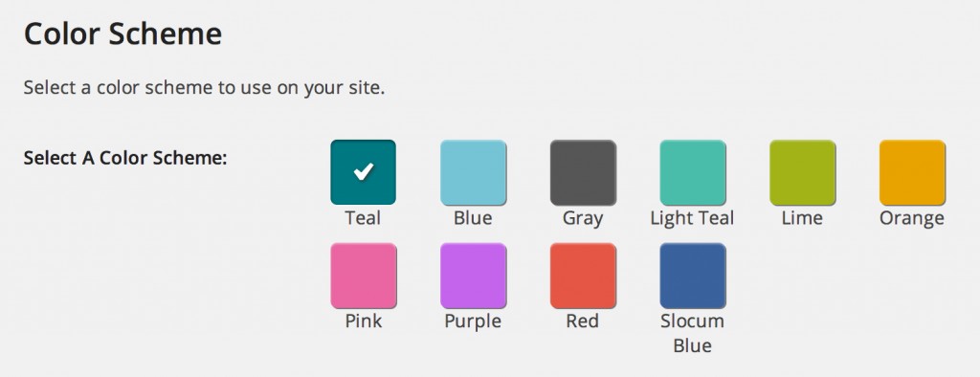
Task: Click the 'Purple' label text
Action: (473, 322)
